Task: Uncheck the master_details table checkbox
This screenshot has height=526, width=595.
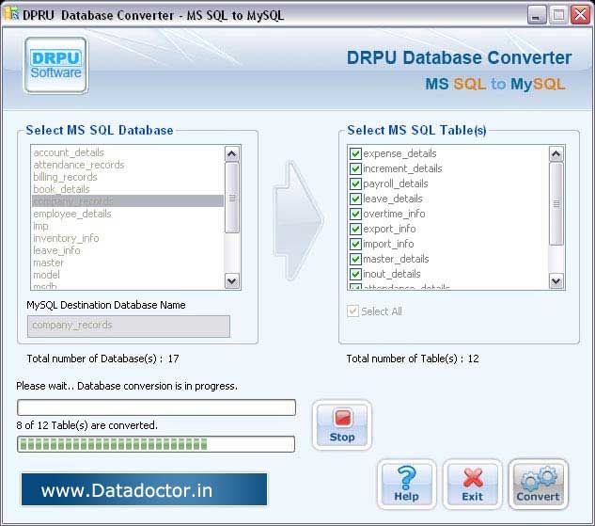Action: (355, 259)
